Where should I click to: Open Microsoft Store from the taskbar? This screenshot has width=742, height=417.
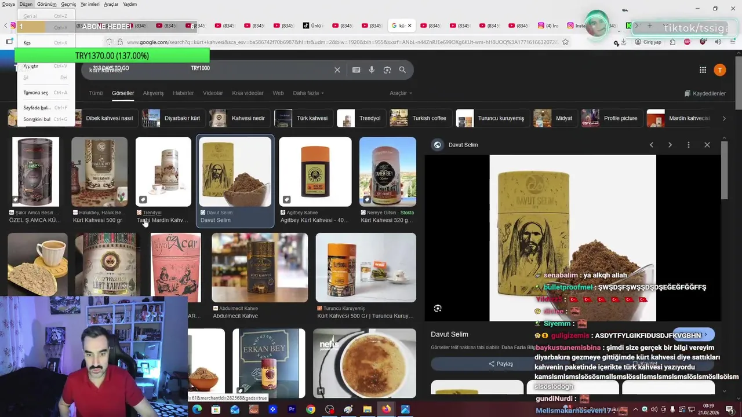(x=216, y=409)
